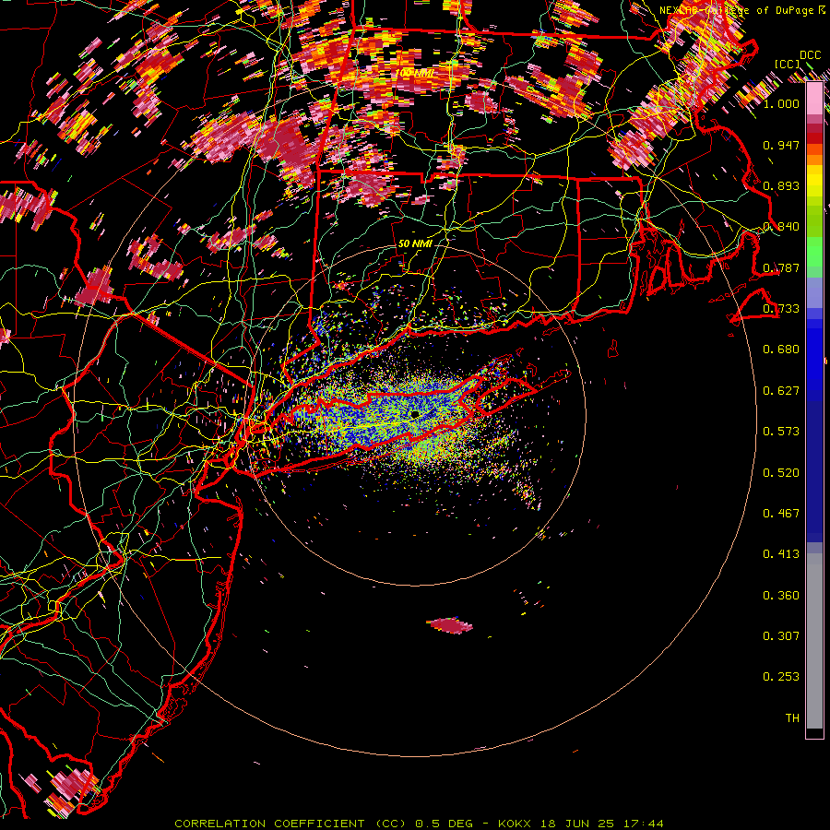The height and width of the screenshot is (830, 830).
Task: Pick the dark navy segment near 0.520
Action: (x=814, y=471)
